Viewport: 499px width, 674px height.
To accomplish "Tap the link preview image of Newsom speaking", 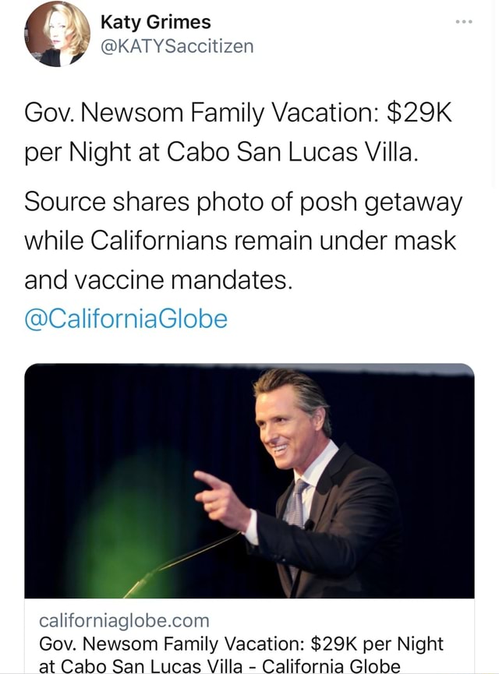I will click(x=249, y=479).
